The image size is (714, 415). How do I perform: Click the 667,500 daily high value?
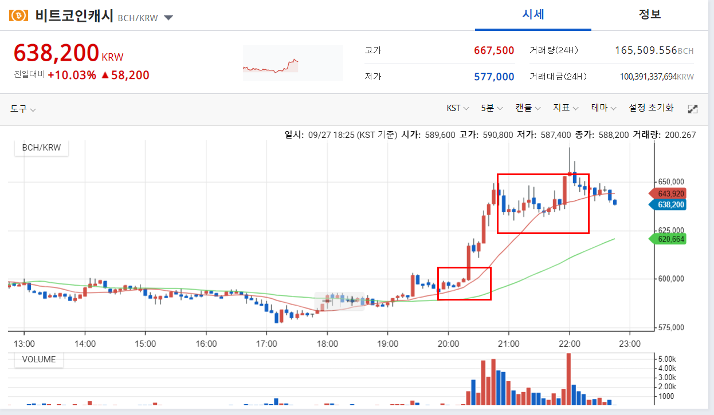point(494,50)
